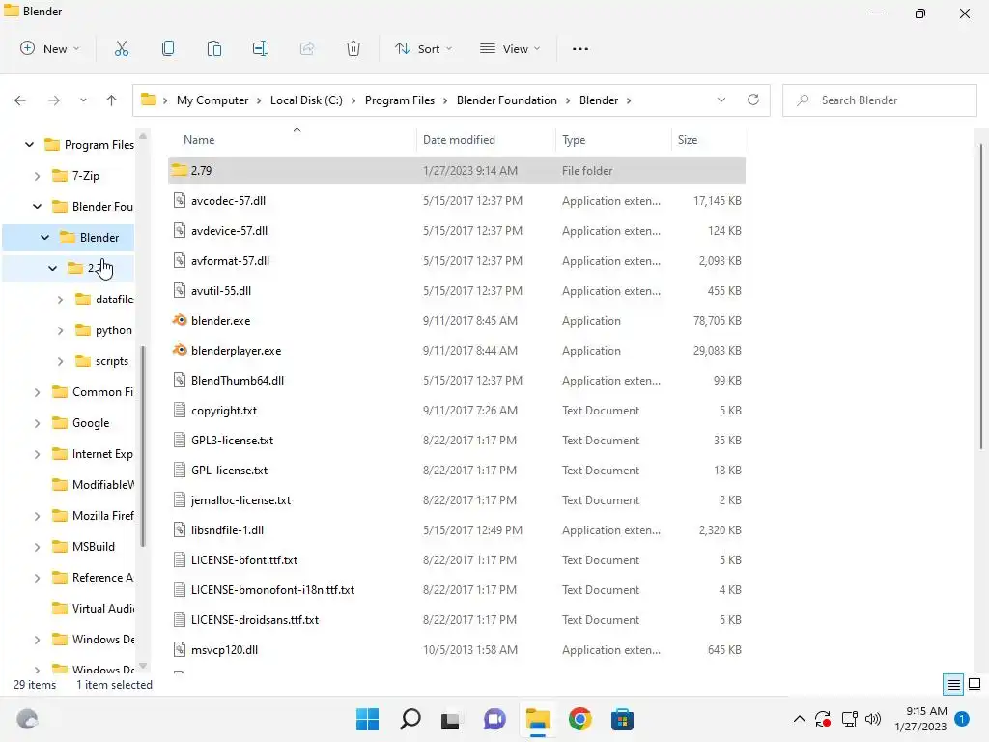
Task: Click the Delete trash can icon
Action: click(x=353, y=48)
